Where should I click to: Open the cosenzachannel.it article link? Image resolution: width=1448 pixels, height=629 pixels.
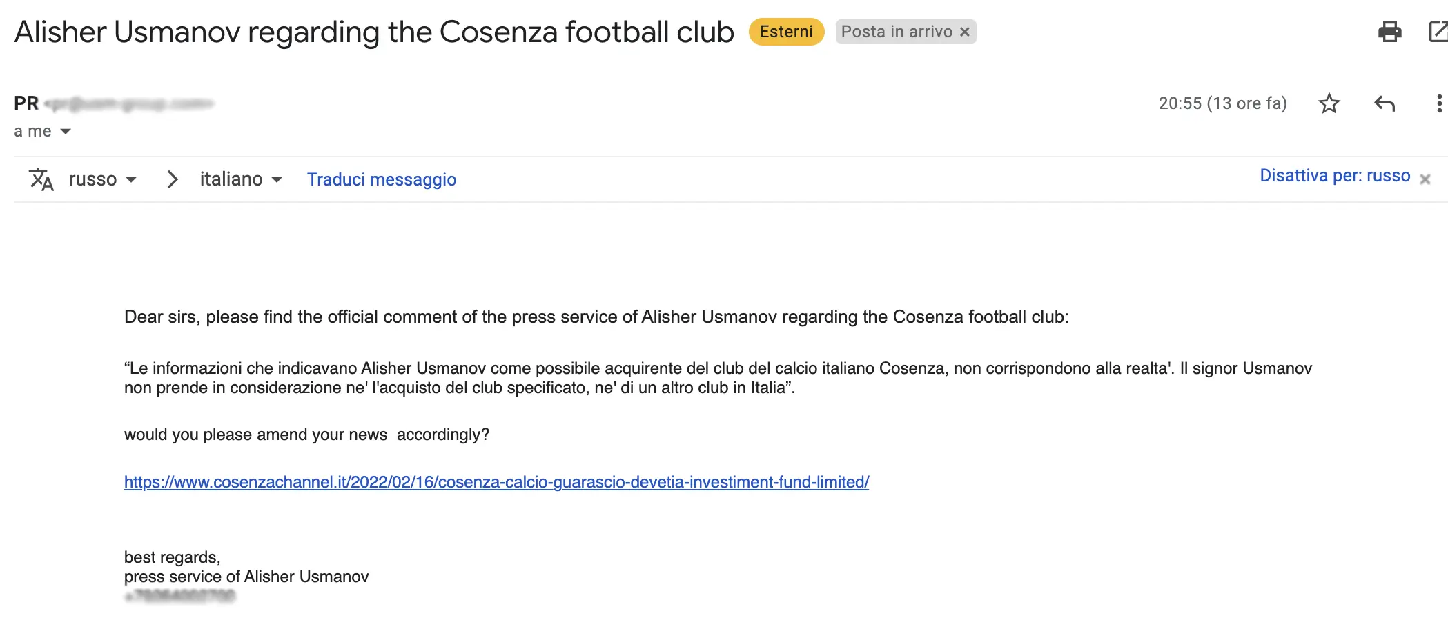496,481
